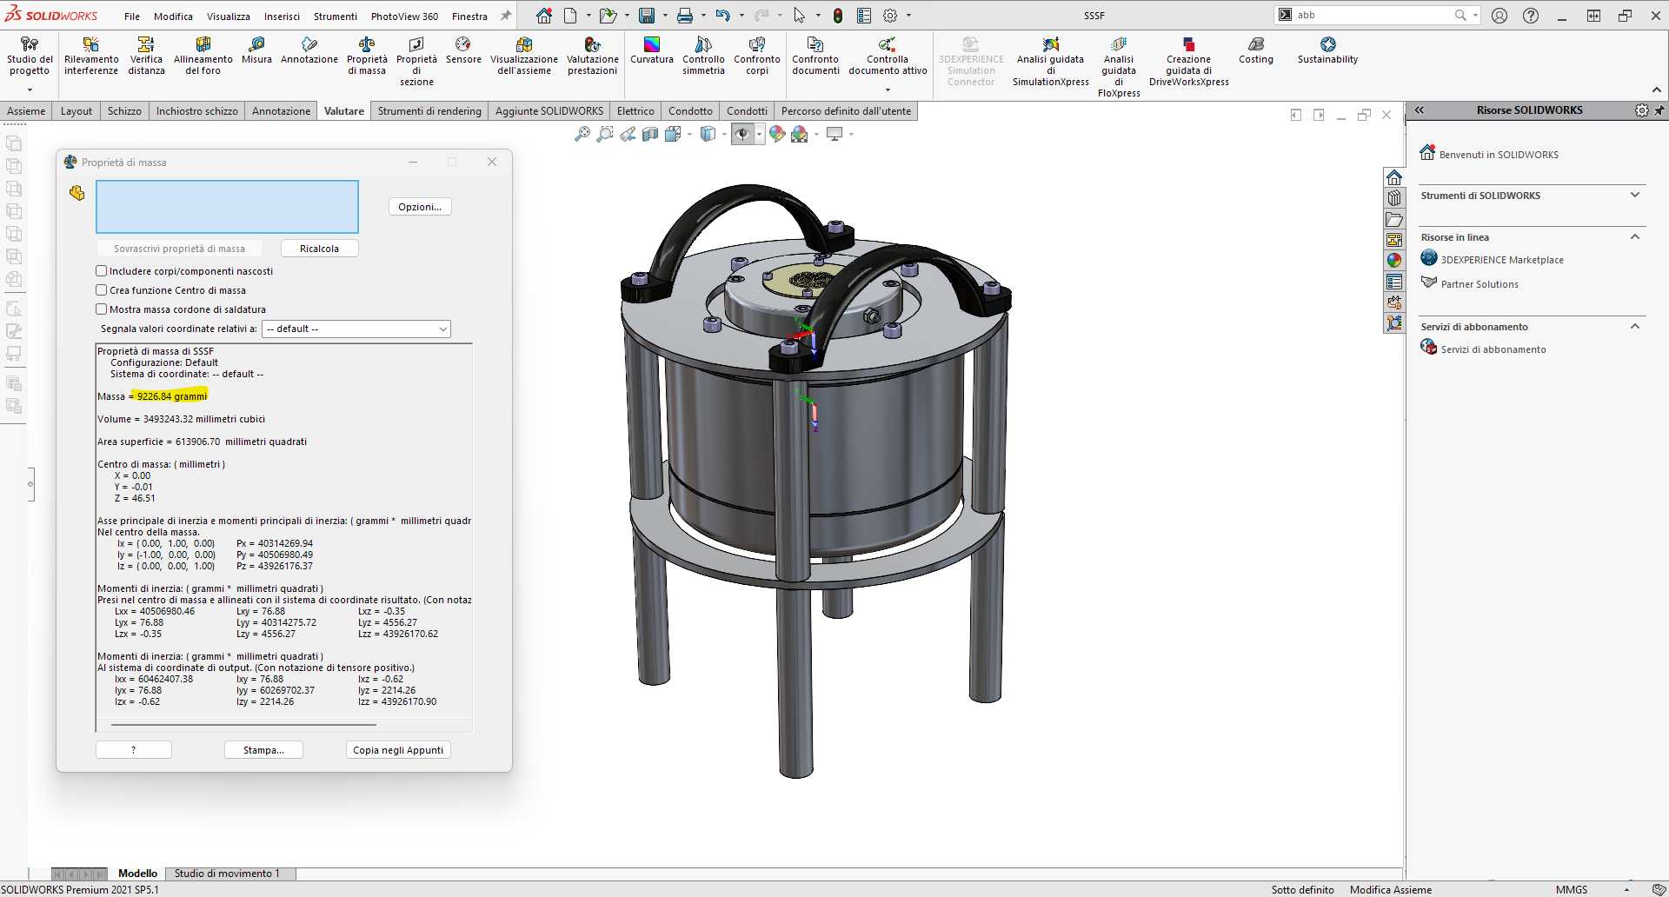Enable Includere corpi/componenti nascosti checkbox

point(102,271)
